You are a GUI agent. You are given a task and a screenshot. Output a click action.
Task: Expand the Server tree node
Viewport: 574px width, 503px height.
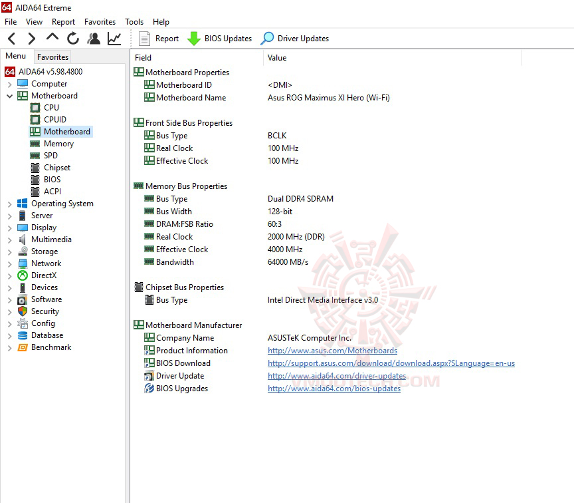click(x=9, y=216)
